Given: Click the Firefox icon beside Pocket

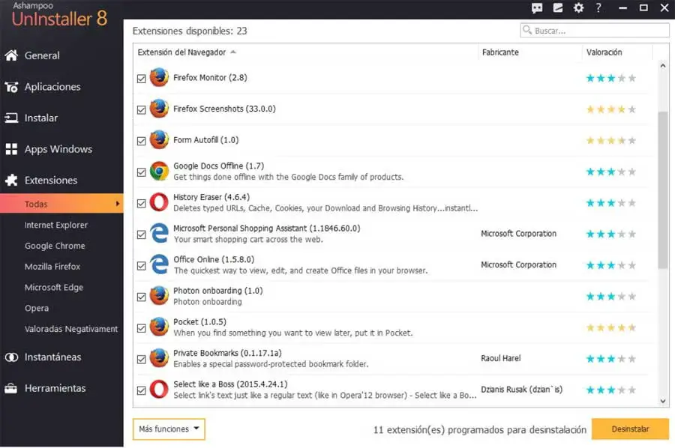Looking at the screenshot, I should [159, 327].
